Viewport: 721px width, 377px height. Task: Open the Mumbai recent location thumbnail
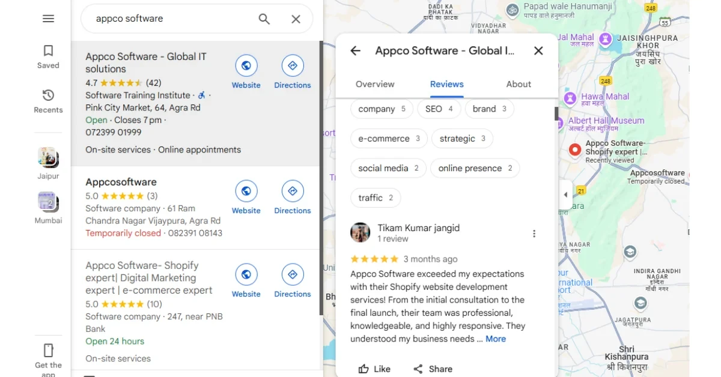(x=48, y=202)
